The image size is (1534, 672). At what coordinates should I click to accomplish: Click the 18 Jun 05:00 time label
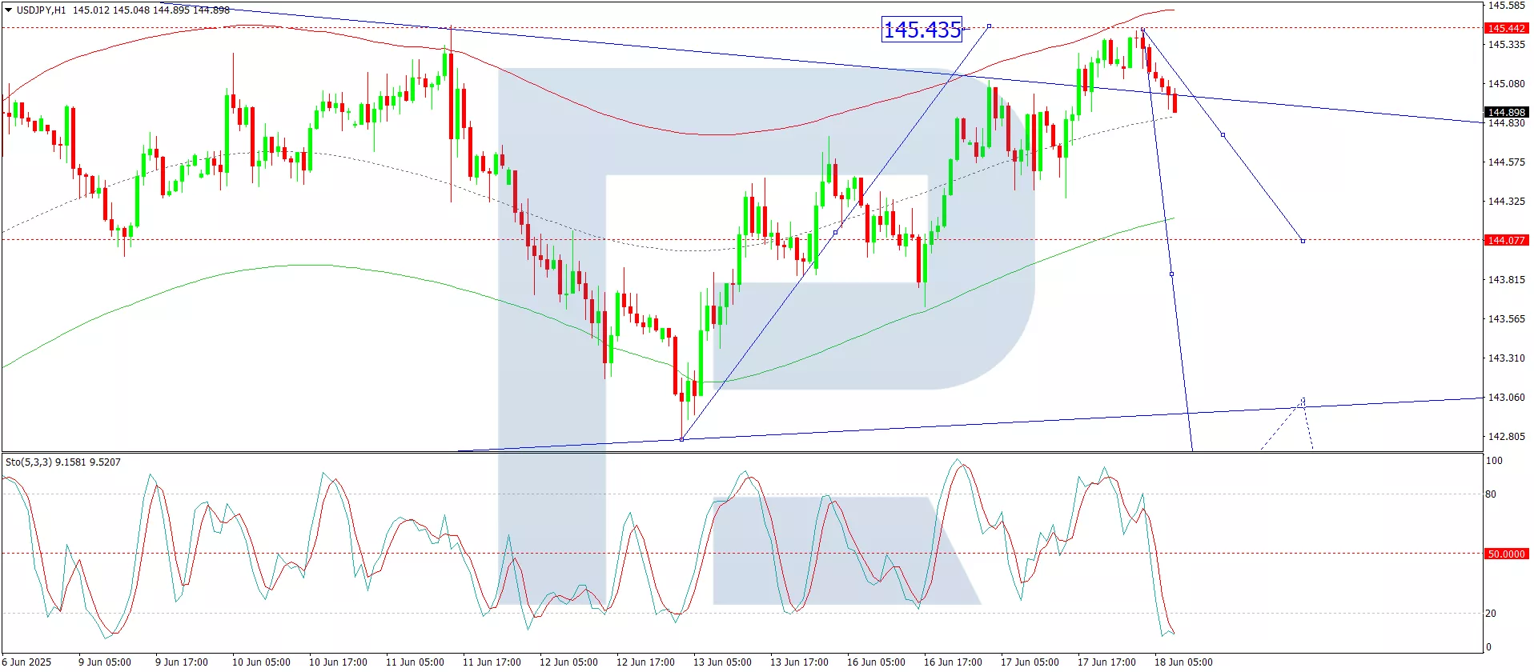click(x=1183, y=662)
